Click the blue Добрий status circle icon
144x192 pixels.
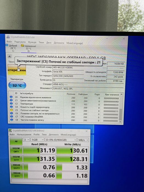[x=7, y=45]
